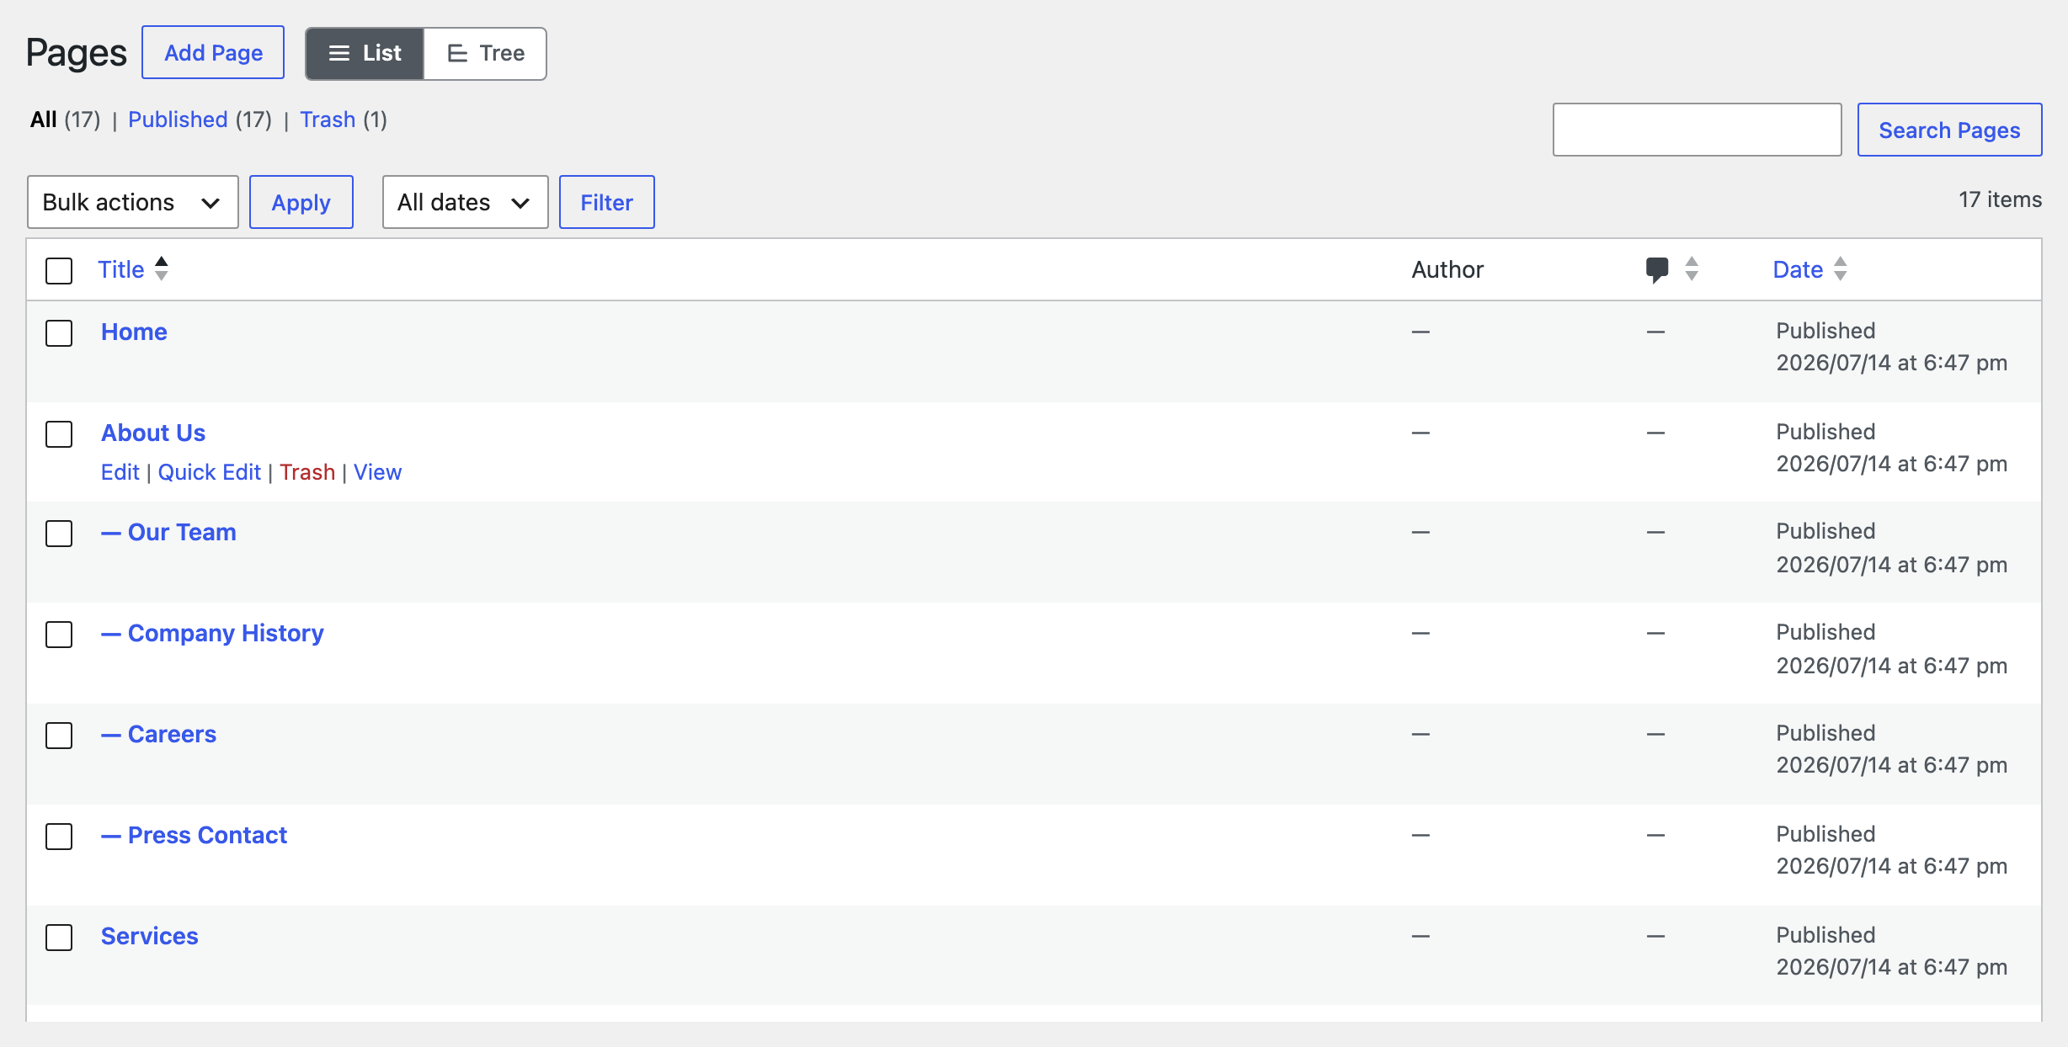Quick Edit the About Us page
The image size is (2068, 1047).
click(210, 472)
